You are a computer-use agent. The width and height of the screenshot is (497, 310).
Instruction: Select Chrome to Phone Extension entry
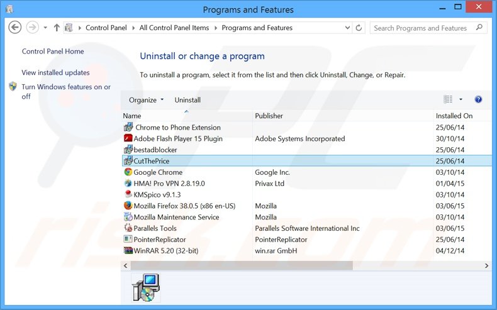[x=178, y=128]
